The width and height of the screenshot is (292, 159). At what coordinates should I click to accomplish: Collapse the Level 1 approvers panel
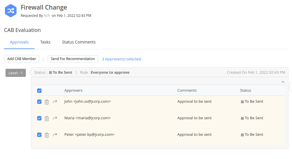[x=283, y=82]
